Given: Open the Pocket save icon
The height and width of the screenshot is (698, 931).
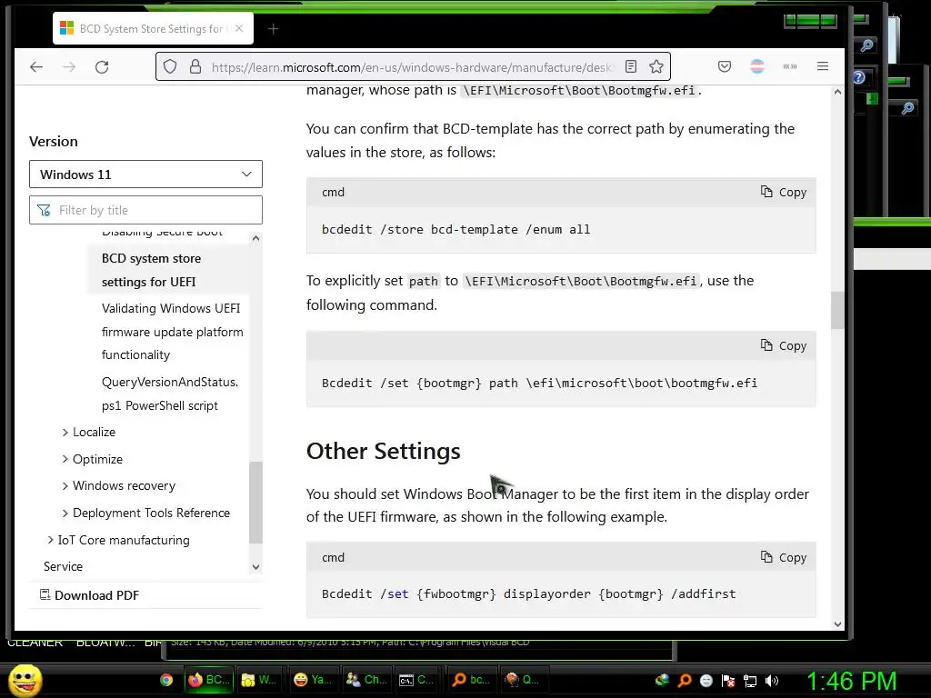Looking at the screenshot, I should click(725, 66).
